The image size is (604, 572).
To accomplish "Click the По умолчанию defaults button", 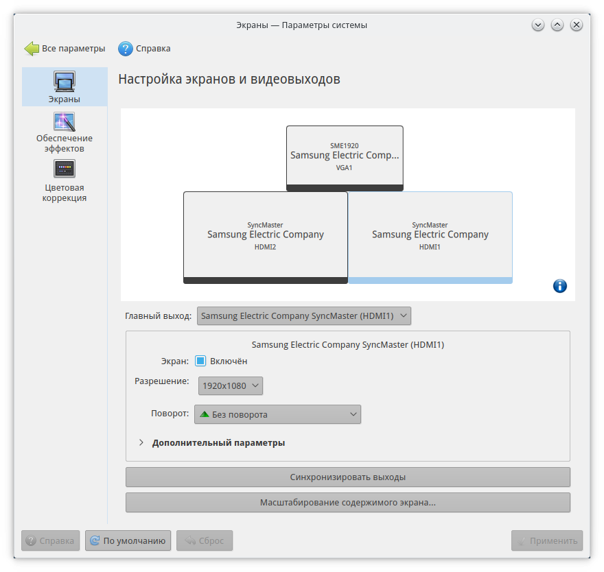I will (x=128, y=540).
